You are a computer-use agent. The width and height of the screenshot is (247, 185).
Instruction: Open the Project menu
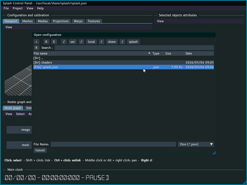[x=17, y=8]
